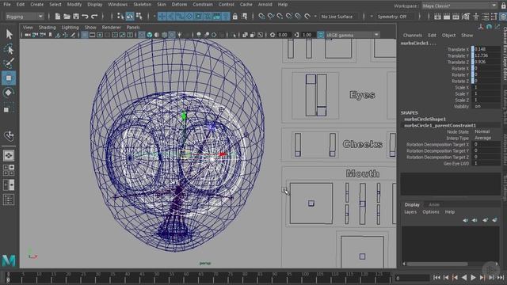
Task: Open the sRGB gamma dropdown
Action: pos(353,35)
